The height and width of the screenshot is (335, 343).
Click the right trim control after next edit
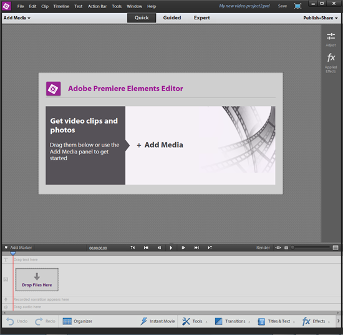[210, 248]
